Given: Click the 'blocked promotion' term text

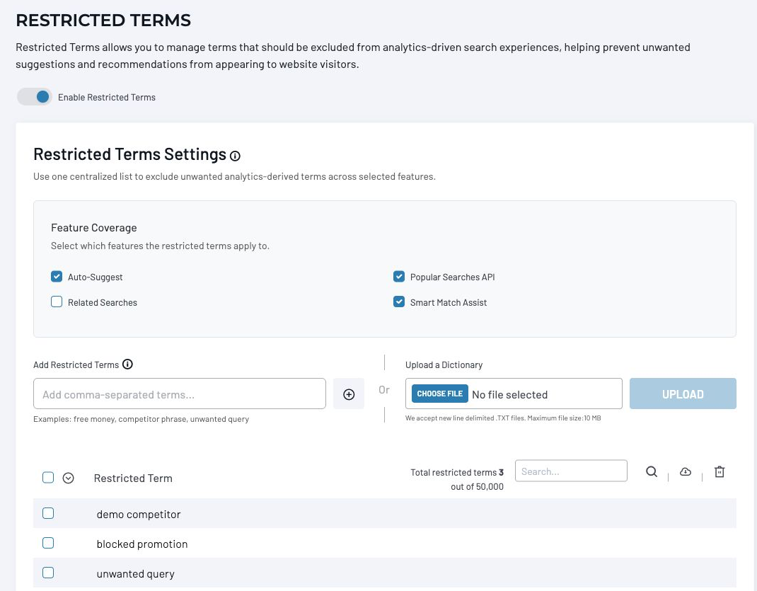Looking at the screenshot, I should tap(142, 544).
